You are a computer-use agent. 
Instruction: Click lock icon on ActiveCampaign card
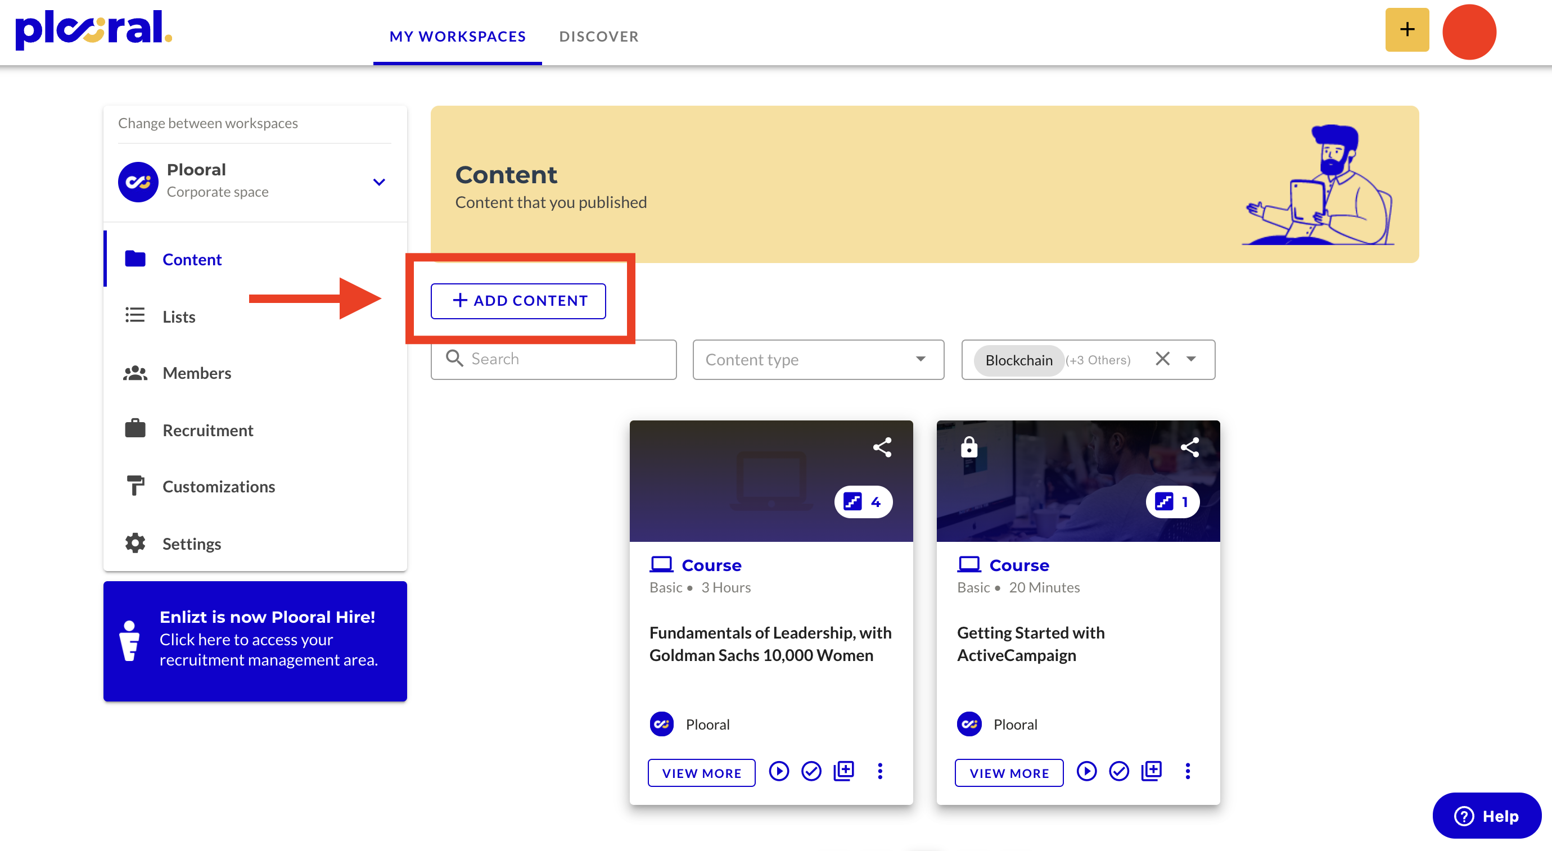coord(969,447)
